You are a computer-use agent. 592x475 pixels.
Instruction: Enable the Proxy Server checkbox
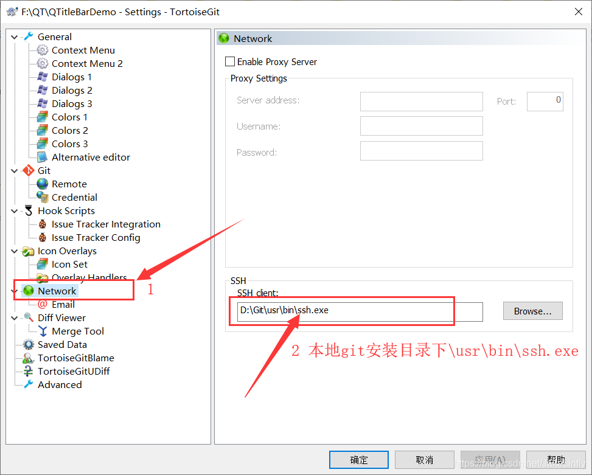[x=230, y=61]
